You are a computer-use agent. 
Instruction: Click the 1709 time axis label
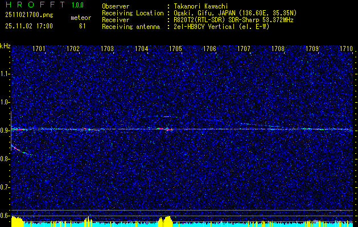tap(312, 49)
